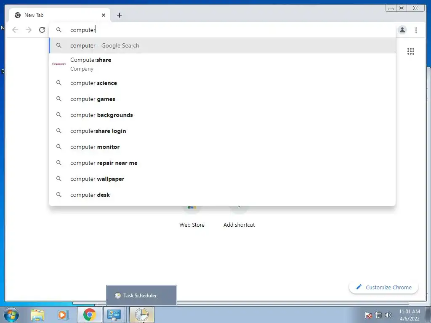This screenshot has height=323, width=431.
Task: Click in the address bar containing computer
Action: [x=222, y=30]
